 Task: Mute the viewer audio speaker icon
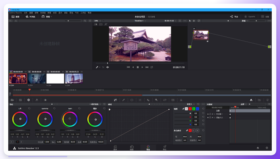click(x=108, y=67)
